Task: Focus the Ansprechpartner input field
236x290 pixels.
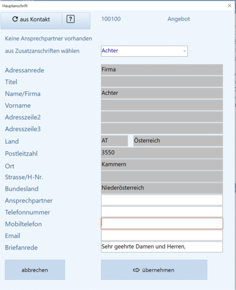Action: click(x=162, y=200)
